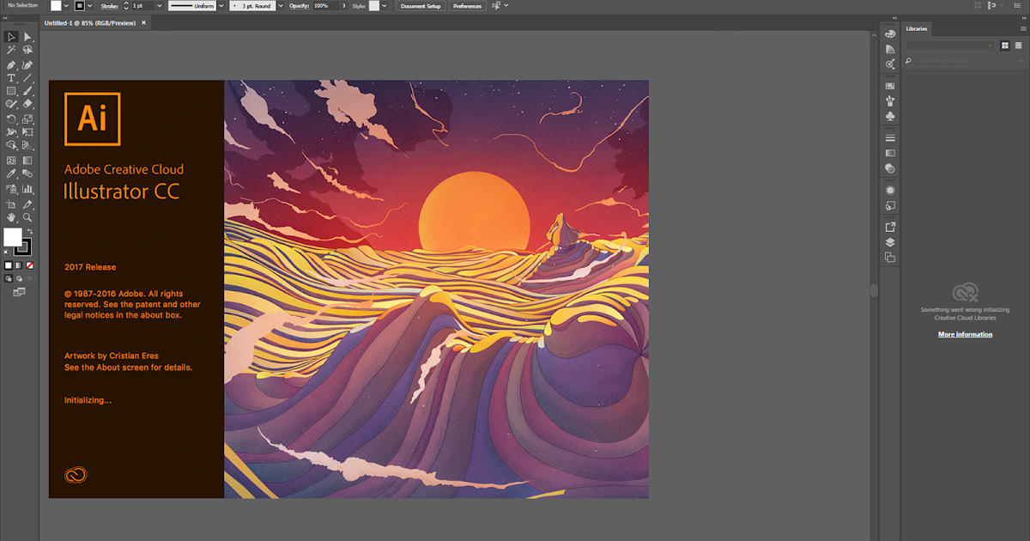The width and height of the screenshot is (1030, 541).
Task: Select the Line Segment tool
Action: [27, 78]
